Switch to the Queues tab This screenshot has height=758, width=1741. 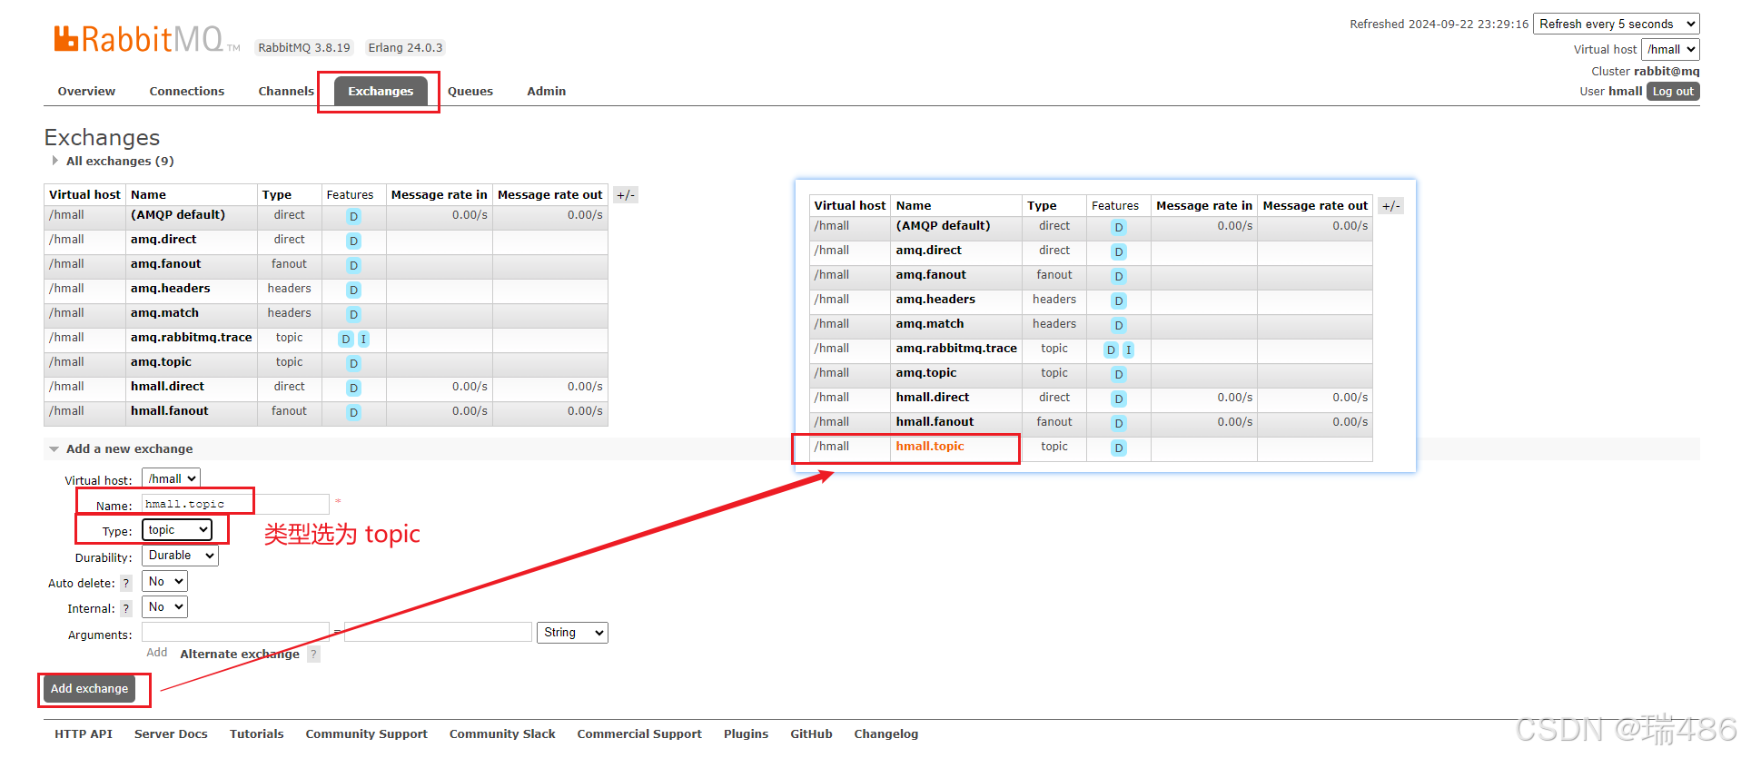(x=470, y=92)
